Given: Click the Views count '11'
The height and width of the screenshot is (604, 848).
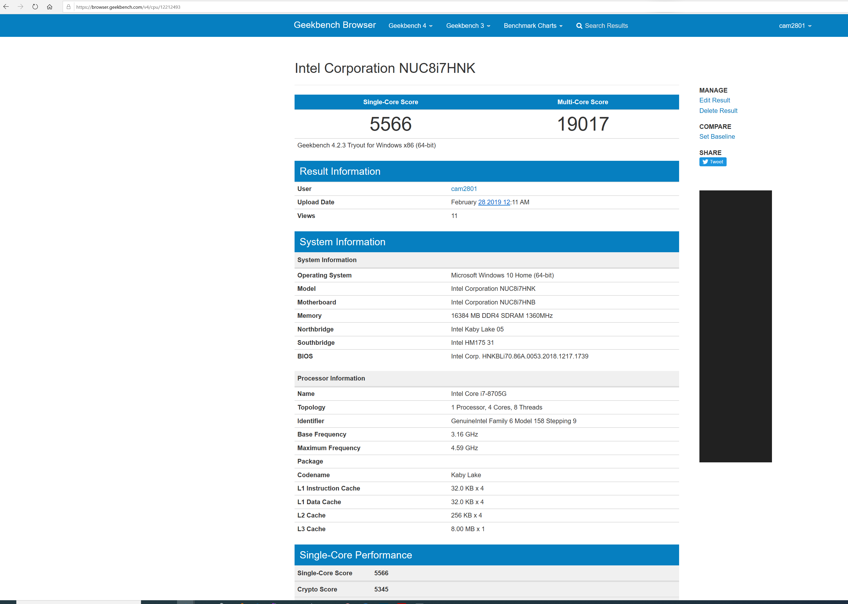Looking at the screenshot, I should pos(454,216).
